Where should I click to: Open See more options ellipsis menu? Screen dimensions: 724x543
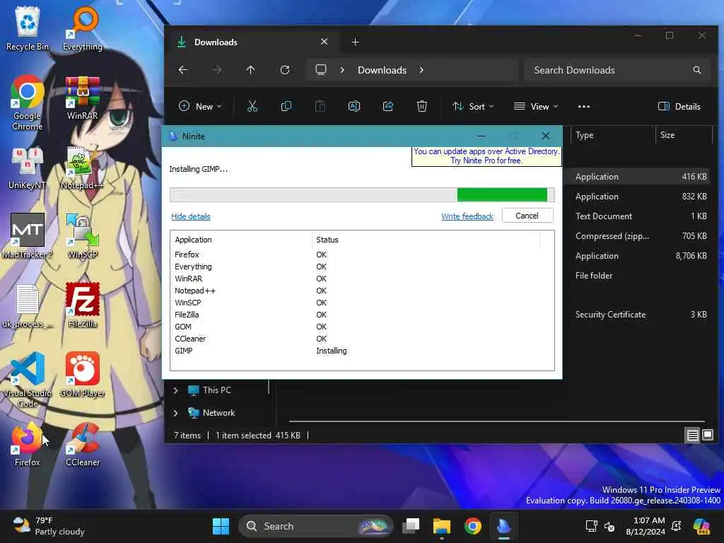(583, 107)
